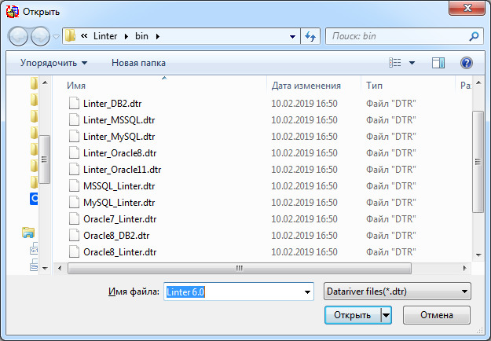Select file Linter_Oracle8.dtr

pyautogui.click(x=119, y=153)
